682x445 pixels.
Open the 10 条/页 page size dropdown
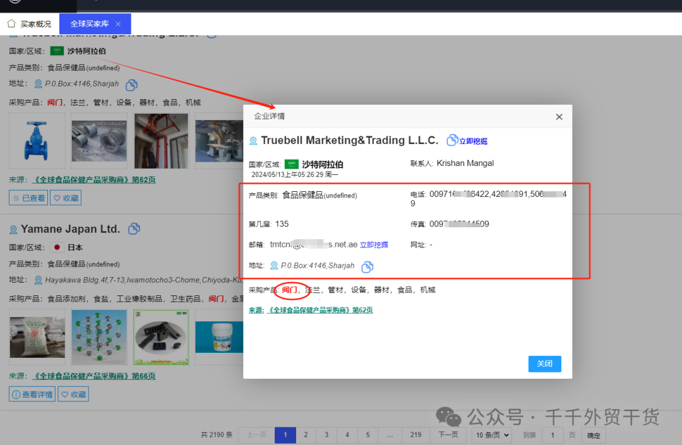point(492,435)
